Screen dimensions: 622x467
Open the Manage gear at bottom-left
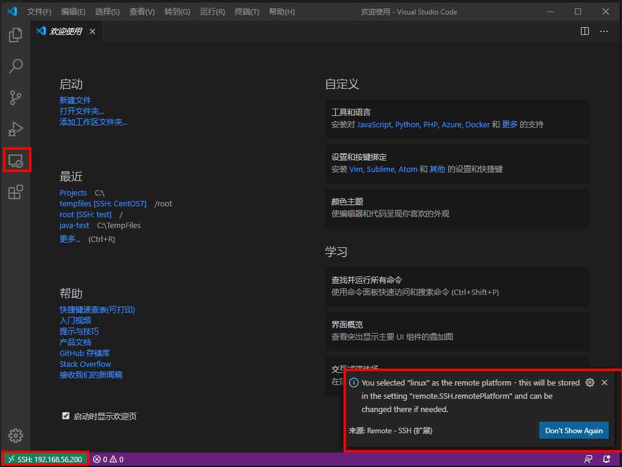coord(16,435)
